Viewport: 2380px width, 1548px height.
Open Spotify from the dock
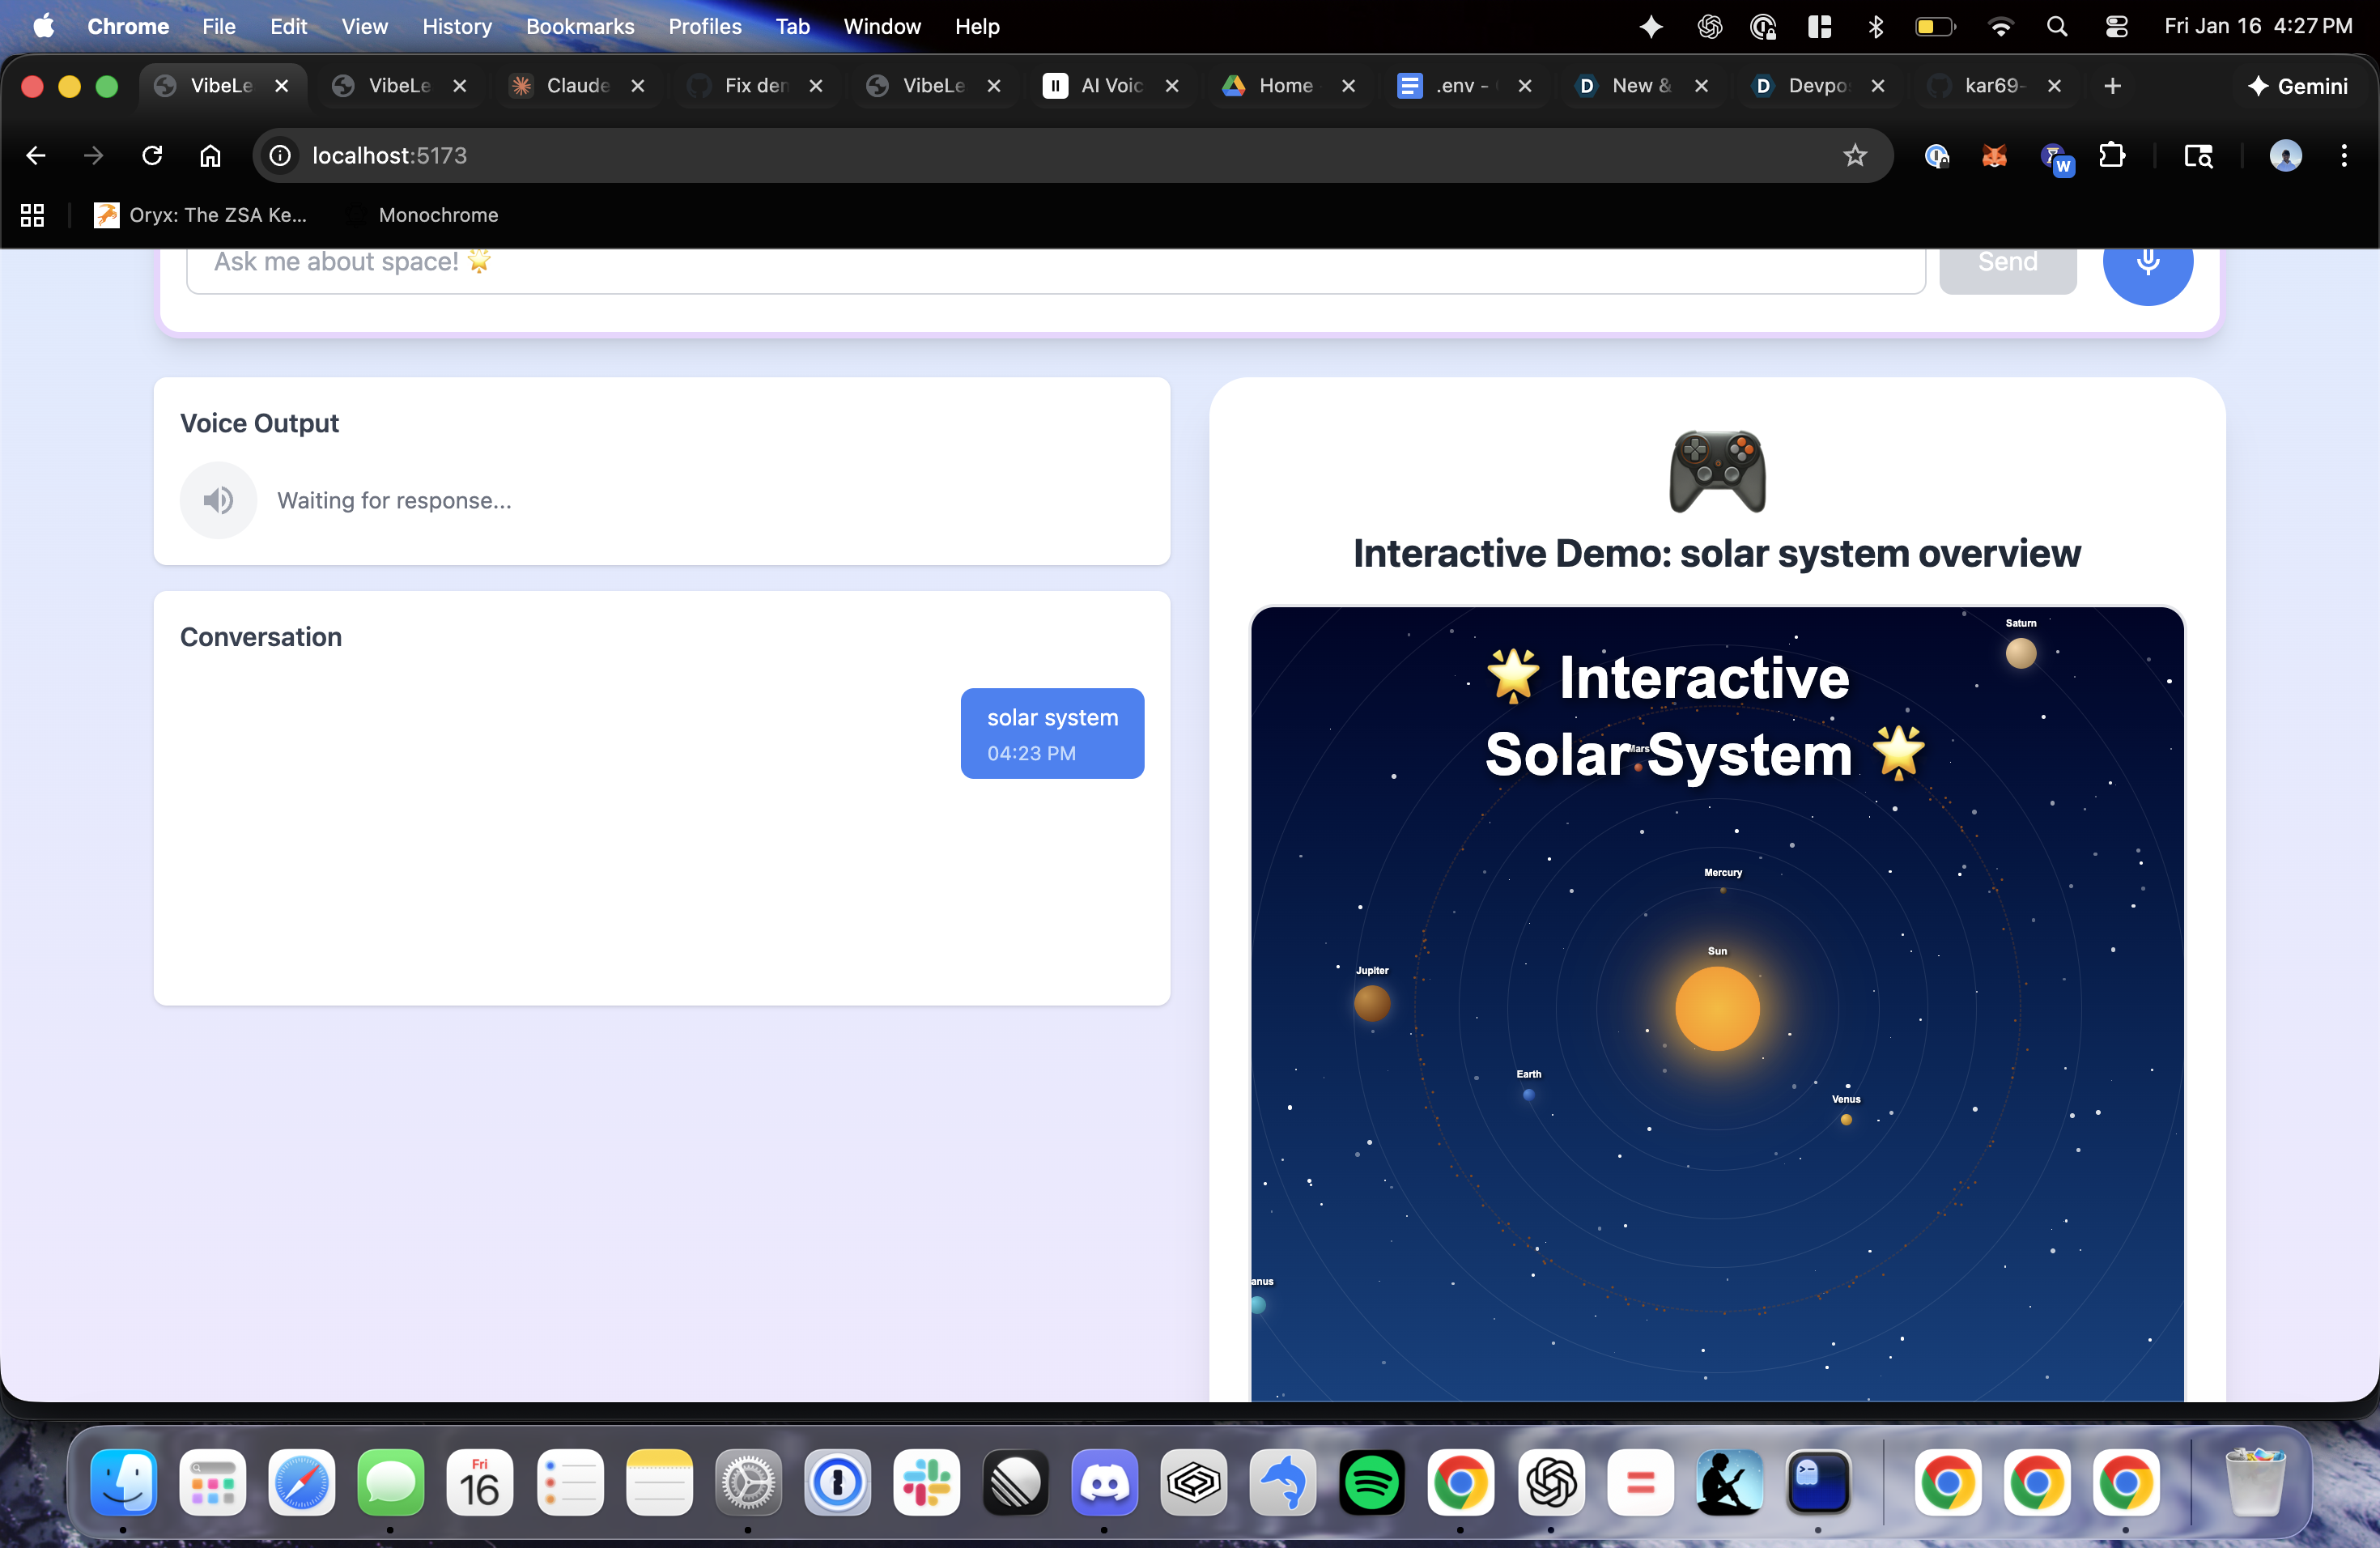coord(1371,1482)
